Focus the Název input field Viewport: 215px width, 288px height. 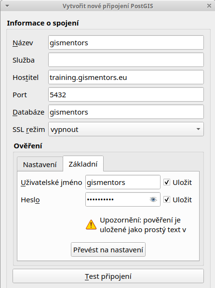126,42
